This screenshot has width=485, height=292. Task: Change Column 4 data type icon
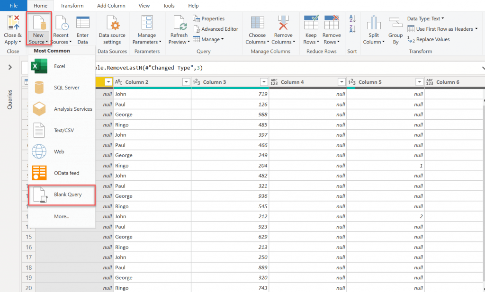tap(274, 82)
